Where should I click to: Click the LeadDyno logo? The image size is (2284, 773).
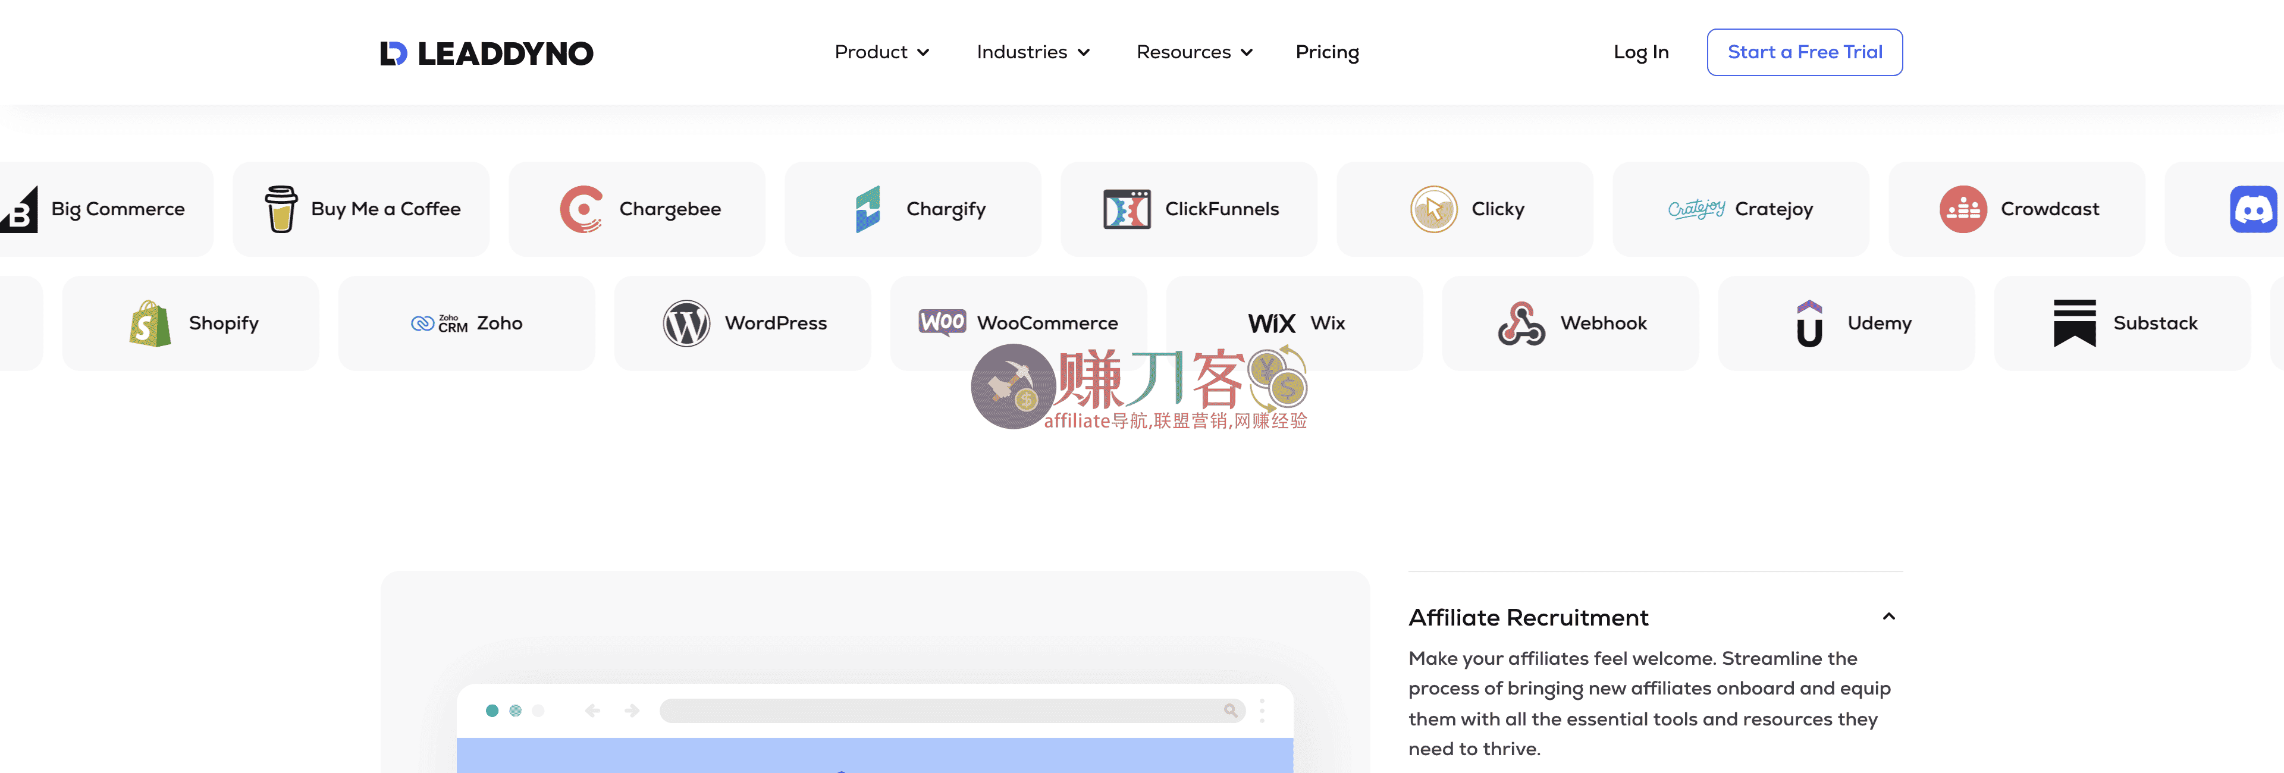coord(486,53)
